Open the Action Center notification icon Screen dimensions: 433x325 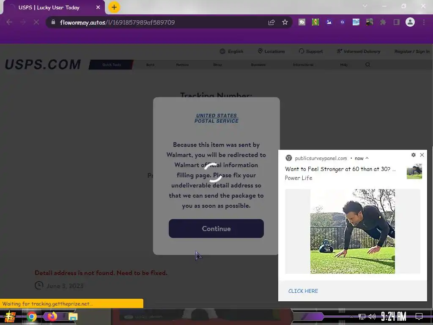click(419, 317)
